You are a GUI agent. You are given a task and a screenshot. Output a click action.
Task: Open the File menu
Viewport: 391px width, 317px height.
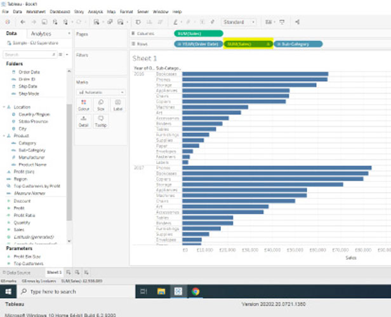click(5, 11)
